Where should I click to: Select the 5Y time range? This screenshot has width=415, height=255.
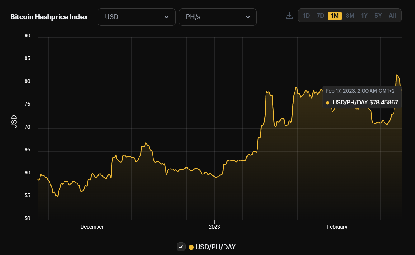click(x=378, y=16)
